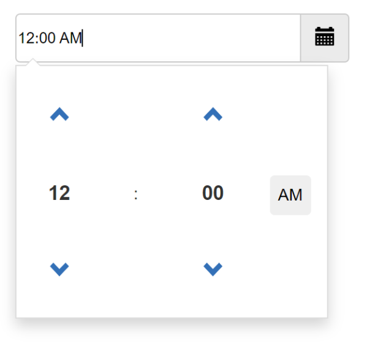Decrease the minutes with the down chevron
This screenshot has width=367, height=349.
213,269
